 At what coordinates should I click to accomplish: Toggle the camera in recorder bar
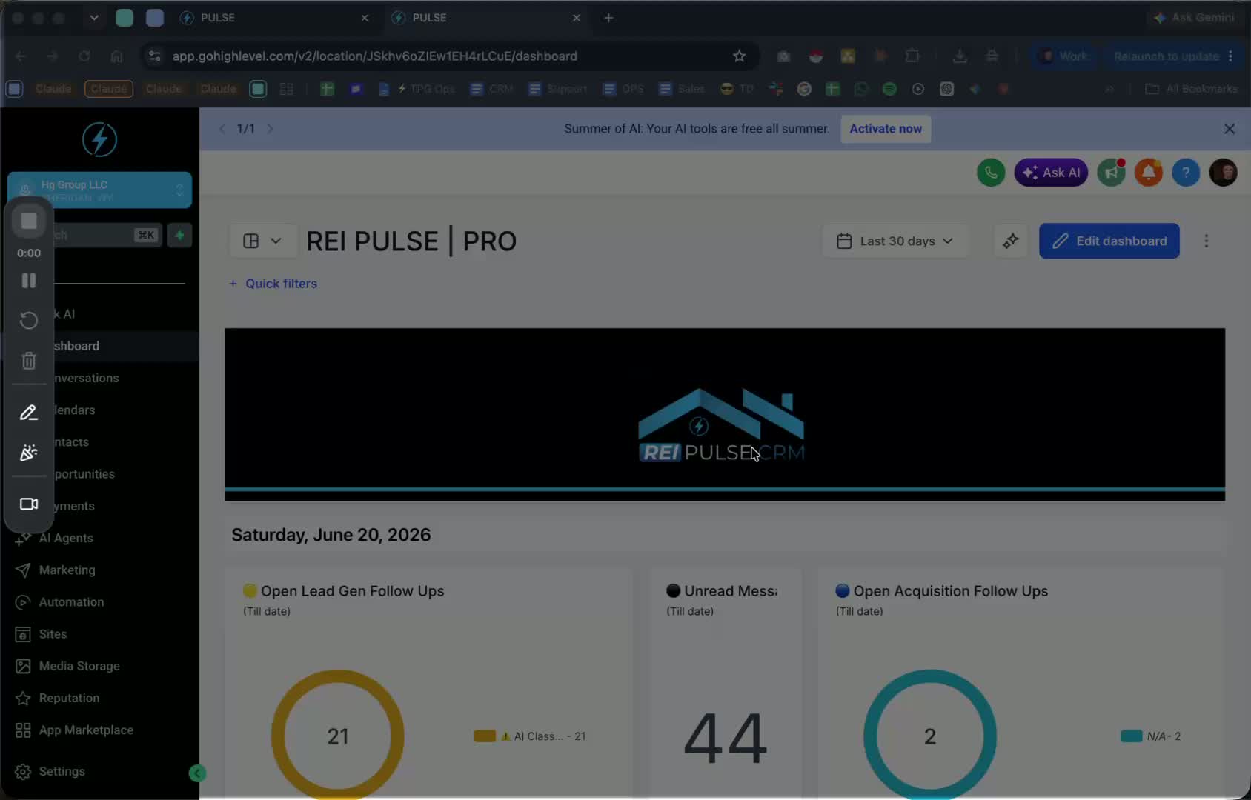(x=29, y=504)
